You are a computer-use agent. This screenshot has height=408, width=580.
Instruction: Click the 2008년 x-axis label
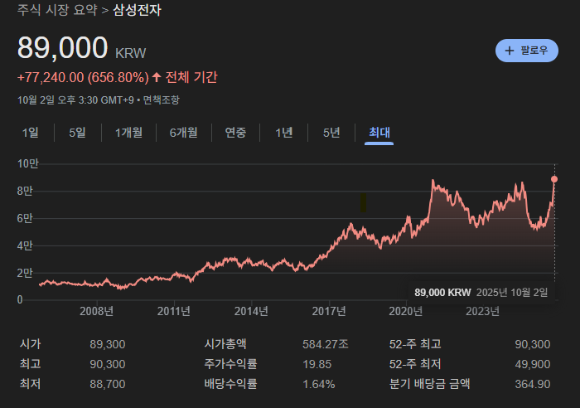coord(97,311)
